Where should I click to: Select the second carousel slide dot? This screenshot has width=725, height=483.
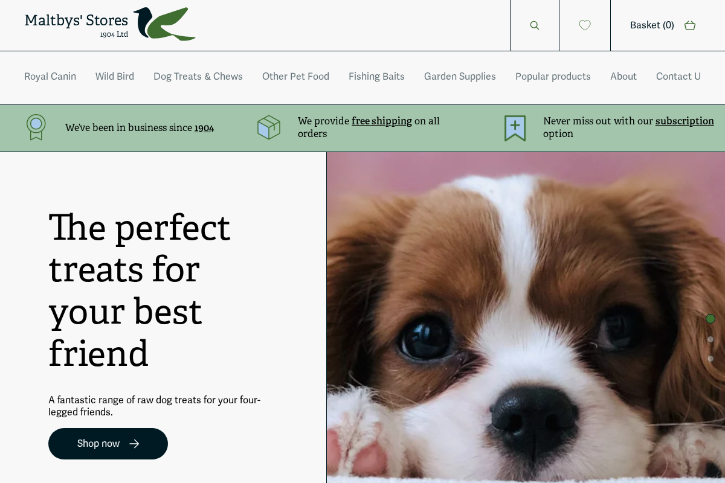(710, 339)
